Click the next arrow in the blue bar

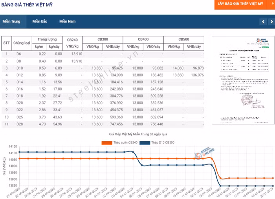(271, 22)
